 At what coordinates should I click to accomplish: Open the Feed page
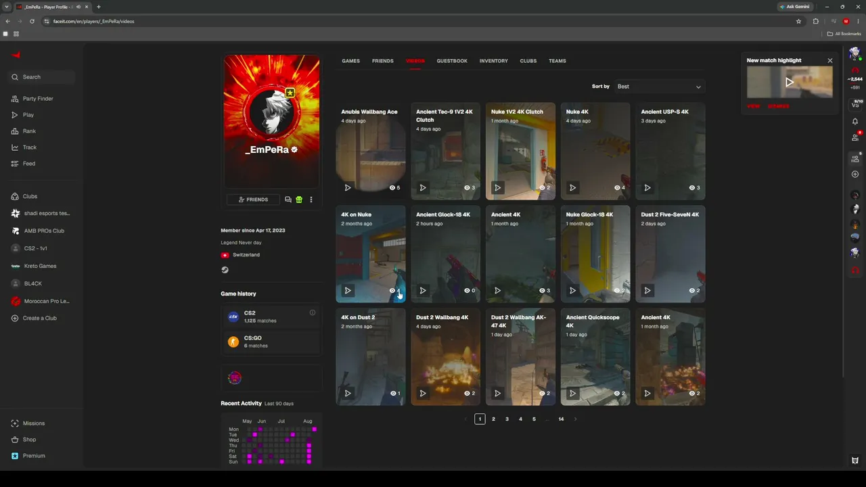pos(23,164)
